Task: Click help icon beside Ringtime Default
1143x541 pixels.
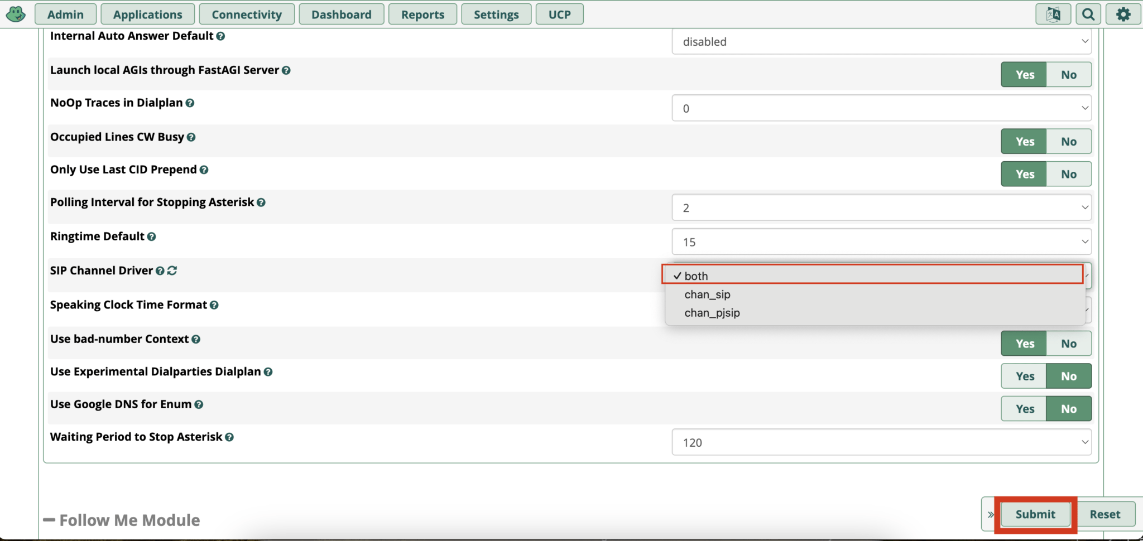Action: click(x=151, y=237)
